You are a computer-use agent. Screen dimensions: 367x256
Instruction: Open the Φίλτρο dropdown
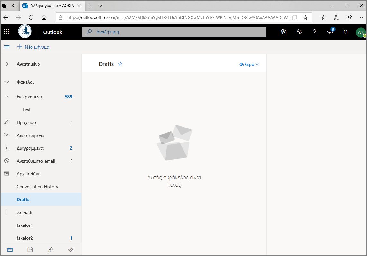coord(249,64)
